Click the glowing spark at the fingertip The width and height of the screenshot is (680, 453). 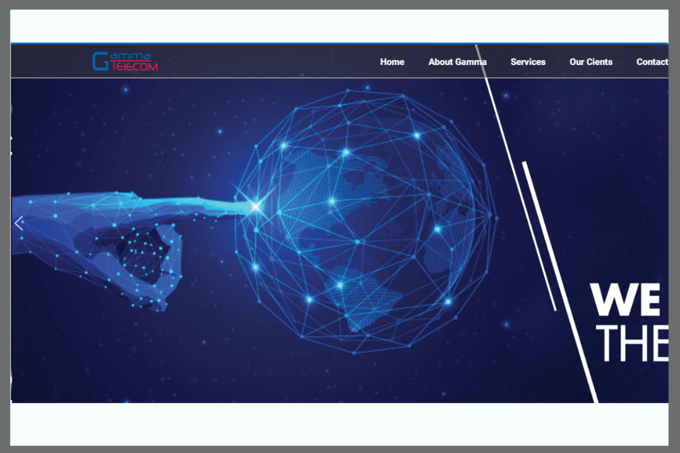pyautogui.click(x=255, y=206)
